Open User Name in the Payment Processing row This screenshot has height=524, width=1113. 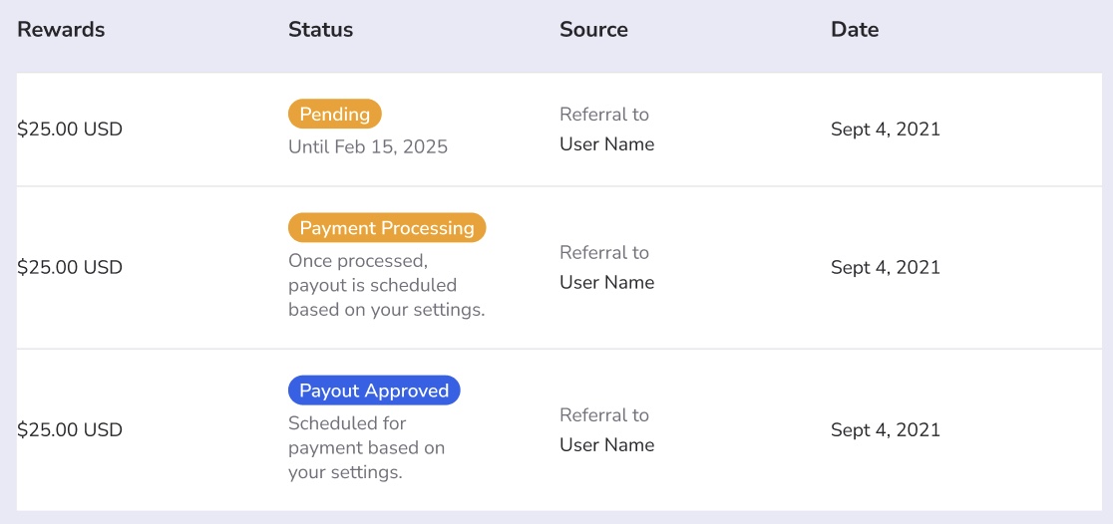coord(606,283)
